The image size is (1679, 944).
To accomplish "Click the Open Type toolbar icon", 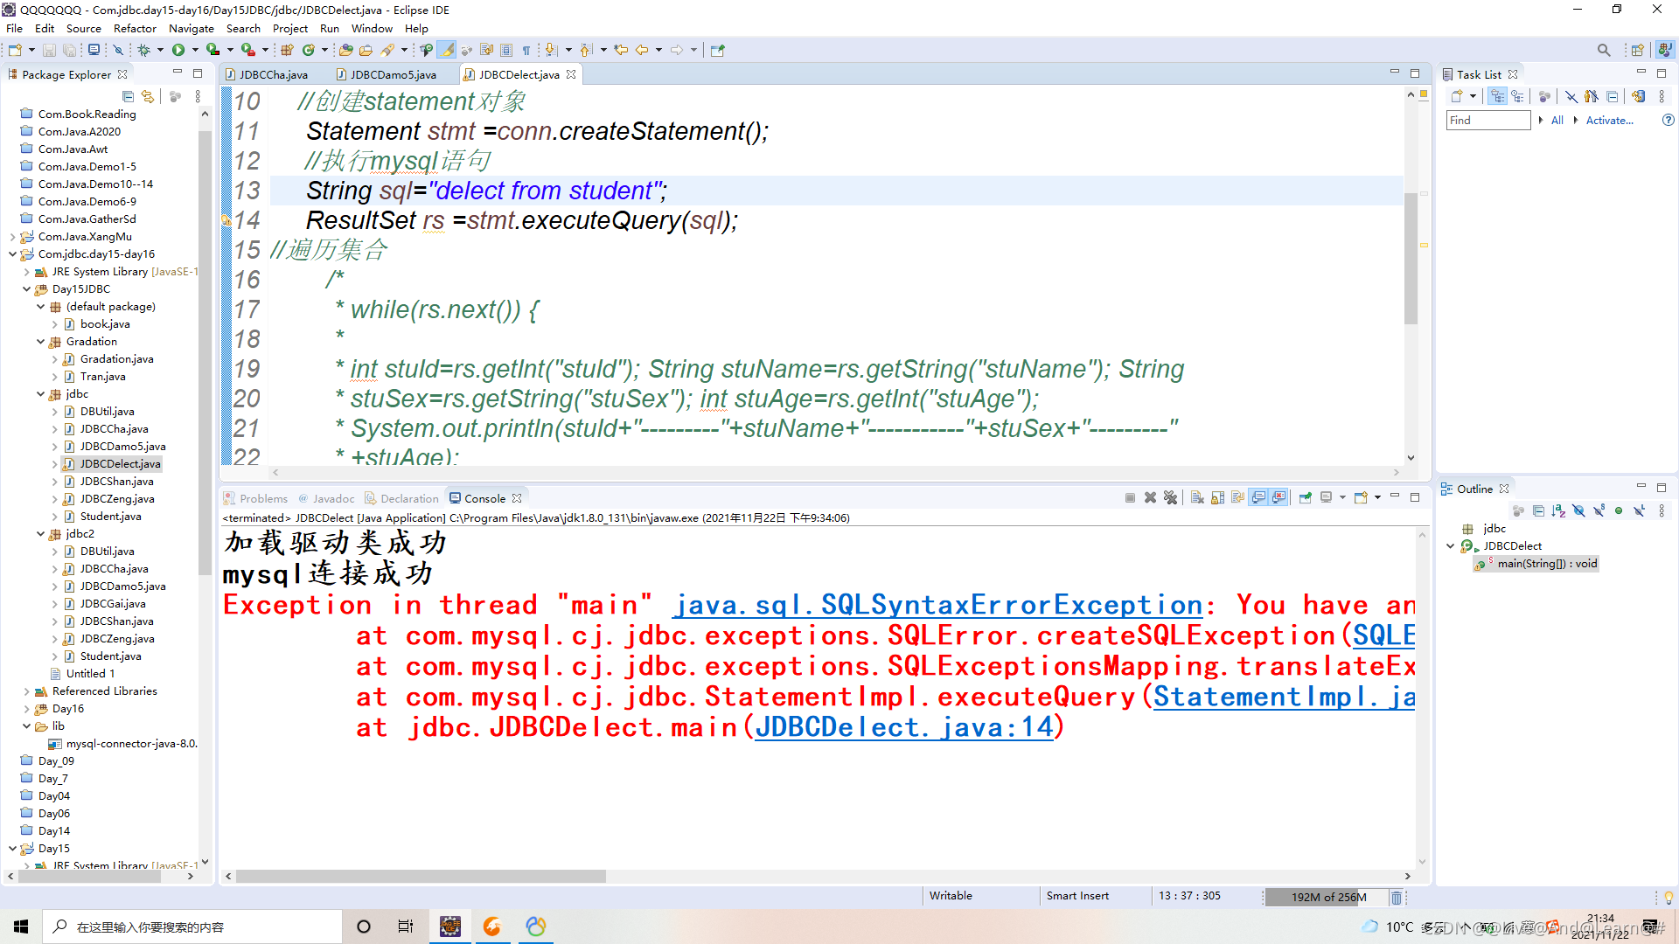I will pyautogui.click(x=346, y=50).
